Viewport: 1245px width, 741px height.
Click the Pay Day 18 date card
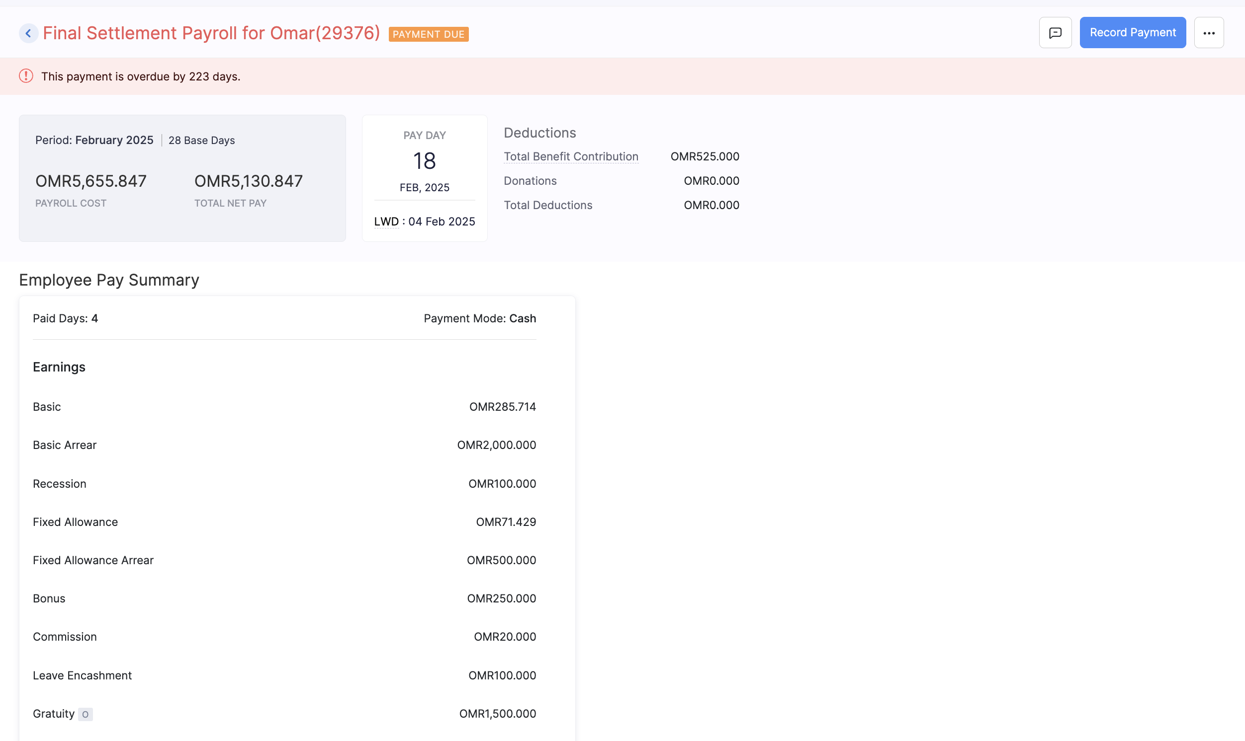[x=424, y=162]
